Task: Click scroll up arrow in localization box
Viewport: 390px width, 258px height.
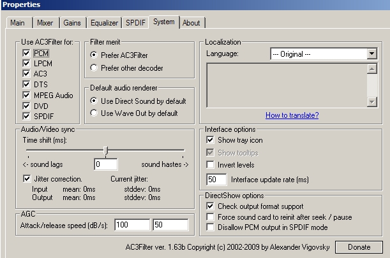Action: 372,69
